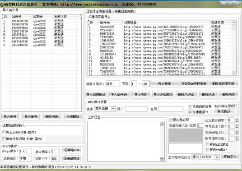The height and width of the screenshot is (171, 242).
Task: Click the app icon in the title bar
Action: [x=2, y=5]
